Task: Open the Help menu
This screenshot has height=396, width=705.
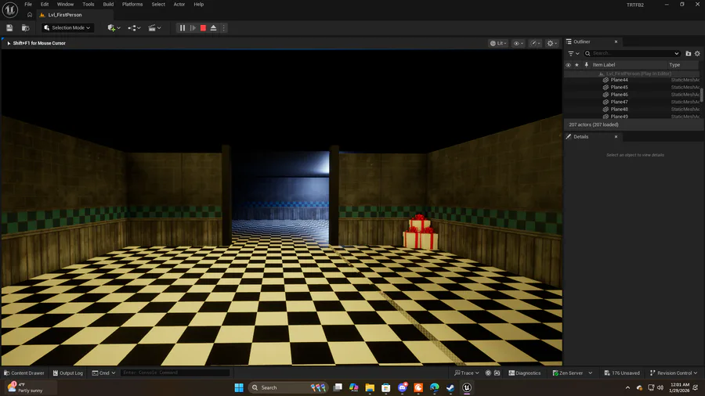Action: [199, 4]
